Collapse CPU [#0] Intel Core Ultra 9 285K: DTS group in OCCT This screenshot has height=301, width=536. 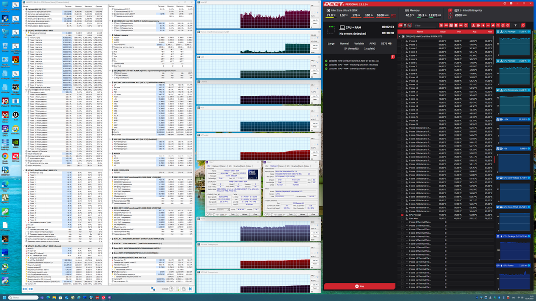coord(400,37)
